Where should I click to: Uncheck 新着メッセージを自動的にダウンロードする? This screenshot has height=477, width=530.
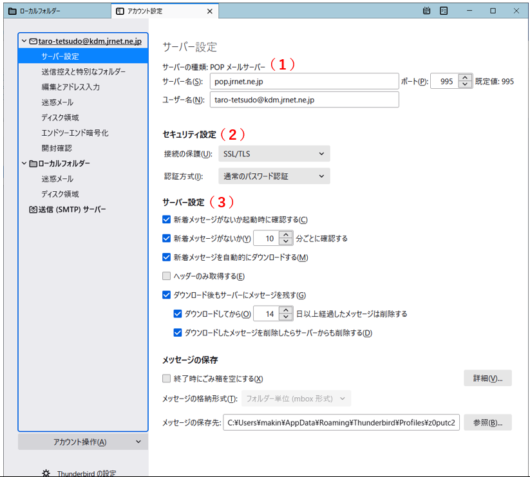click(x=167, y=257)
